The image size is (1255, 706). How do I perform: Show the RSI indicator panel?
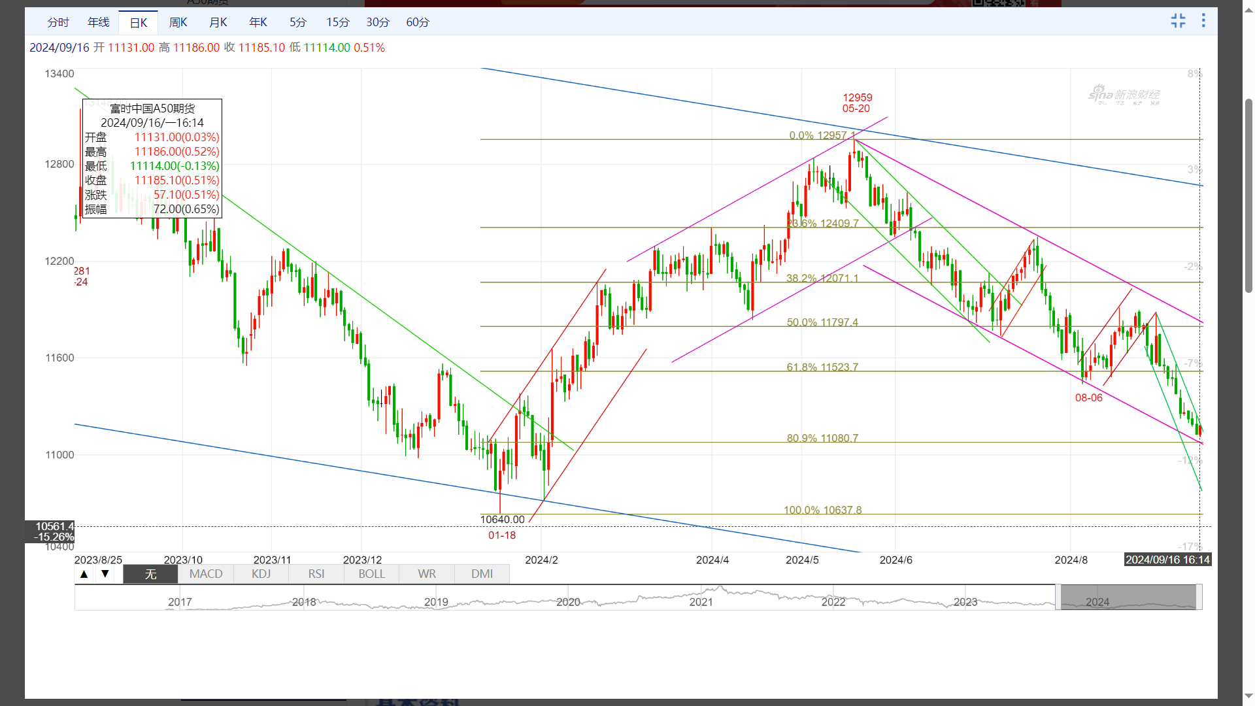[316, 574]
